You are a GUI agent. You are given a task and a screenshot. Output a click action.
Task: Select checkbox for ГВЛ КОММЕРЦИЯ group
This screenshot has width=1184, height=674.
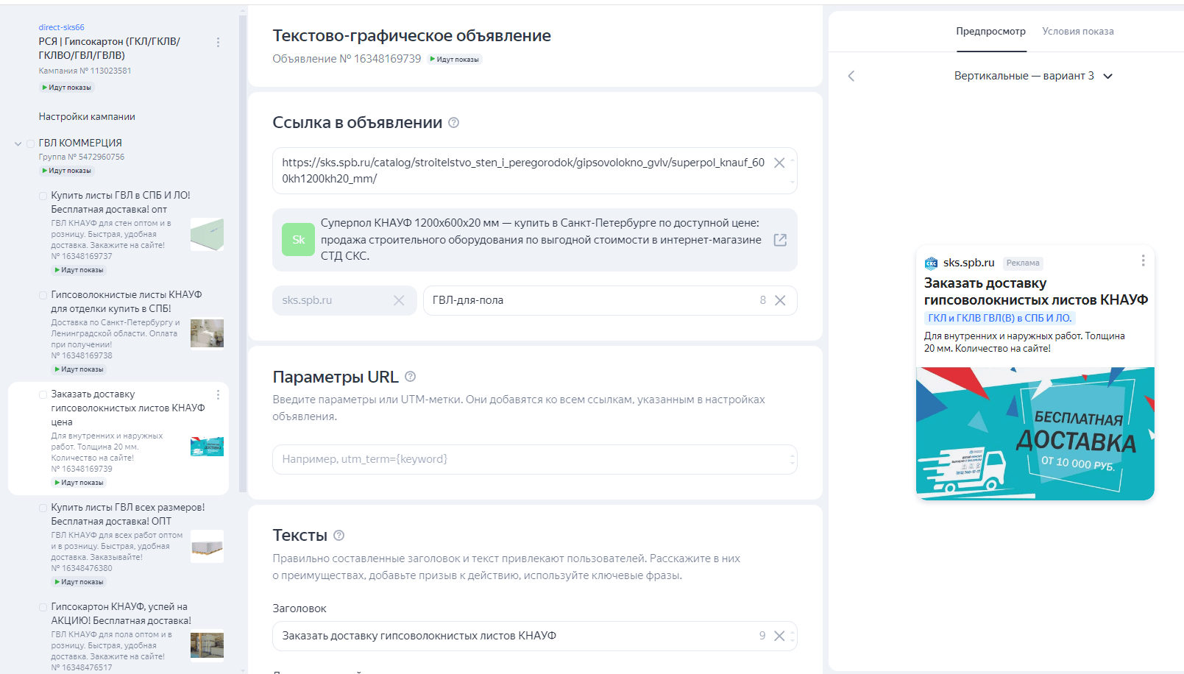click(x=31, y=143)
